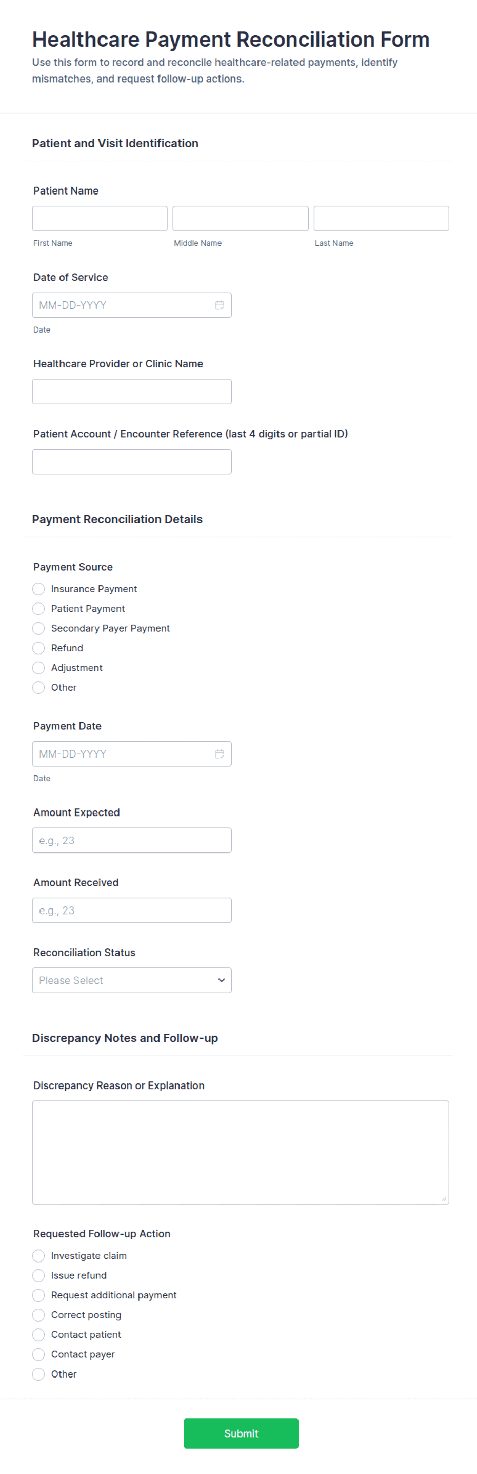Click the Amount Expected field
This screenshot has width=477, height=1474.
point(131,840)
